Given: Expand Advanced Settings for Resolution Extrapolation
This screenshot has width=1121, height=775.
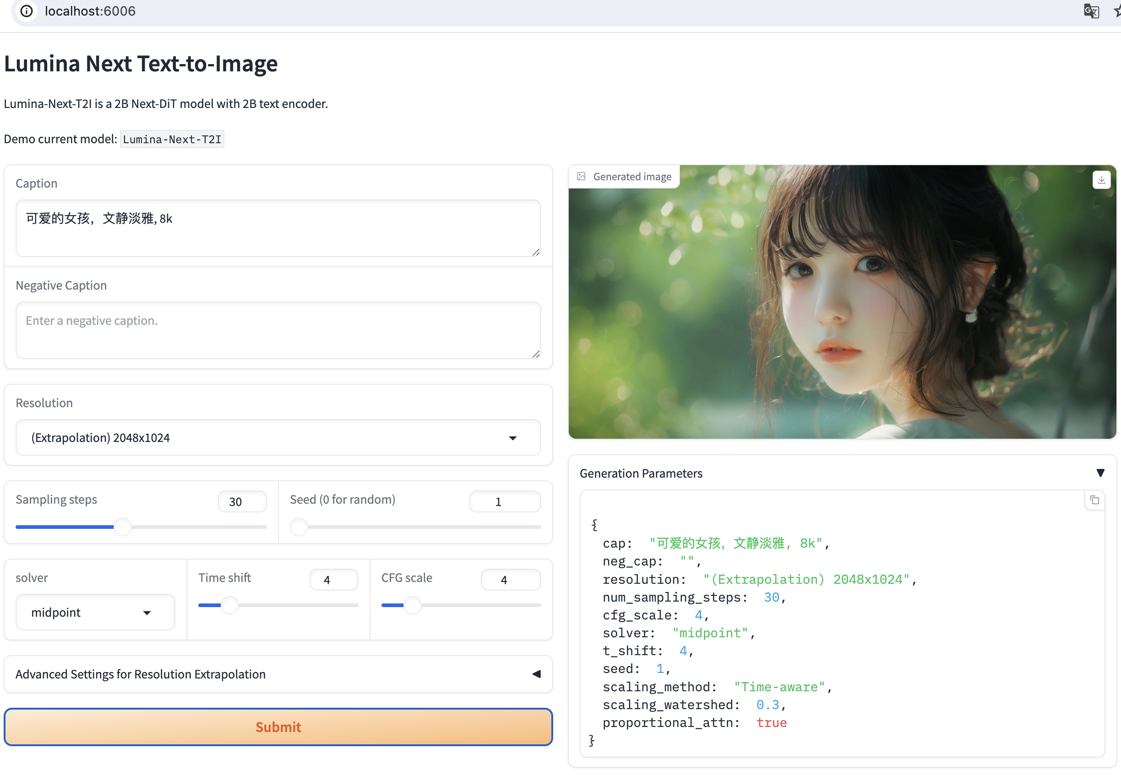Looking at the screenshot, I should click(536, 674).
